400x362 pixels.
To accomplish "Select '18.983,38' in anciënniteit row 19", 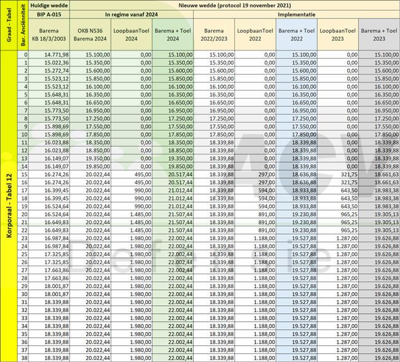I will coord(386,206).
